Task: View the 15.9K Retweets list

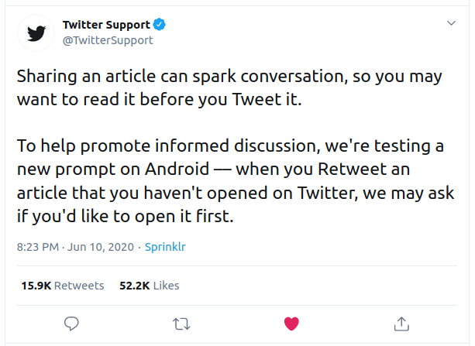Action: click(62, 285)
